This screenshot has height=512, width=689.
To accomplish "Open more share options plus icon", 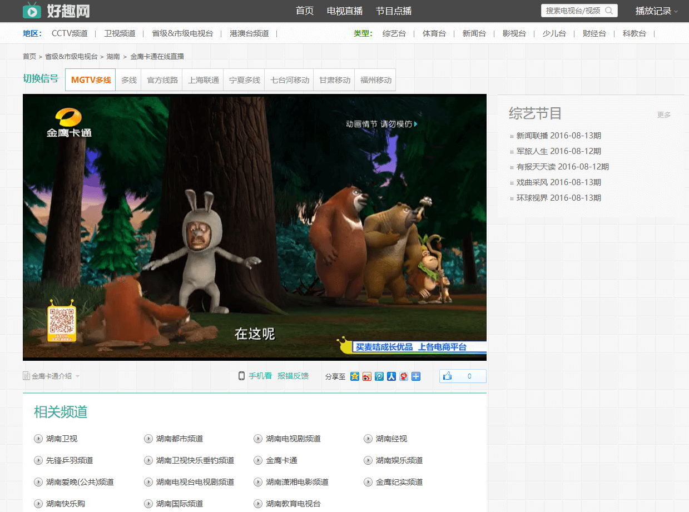I will (416, 376).
